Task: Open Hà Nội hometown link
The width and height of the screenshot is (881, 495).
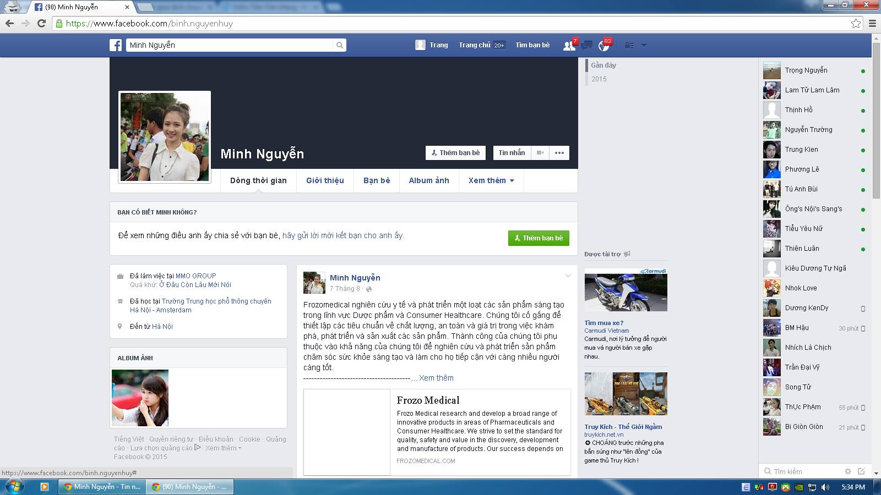Action: coord(162,327)
